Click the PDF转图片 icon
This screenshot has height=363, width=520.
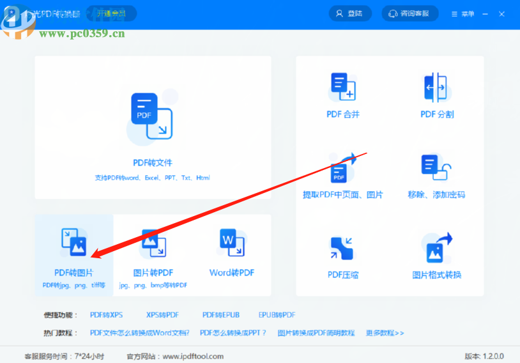(73, 242)
